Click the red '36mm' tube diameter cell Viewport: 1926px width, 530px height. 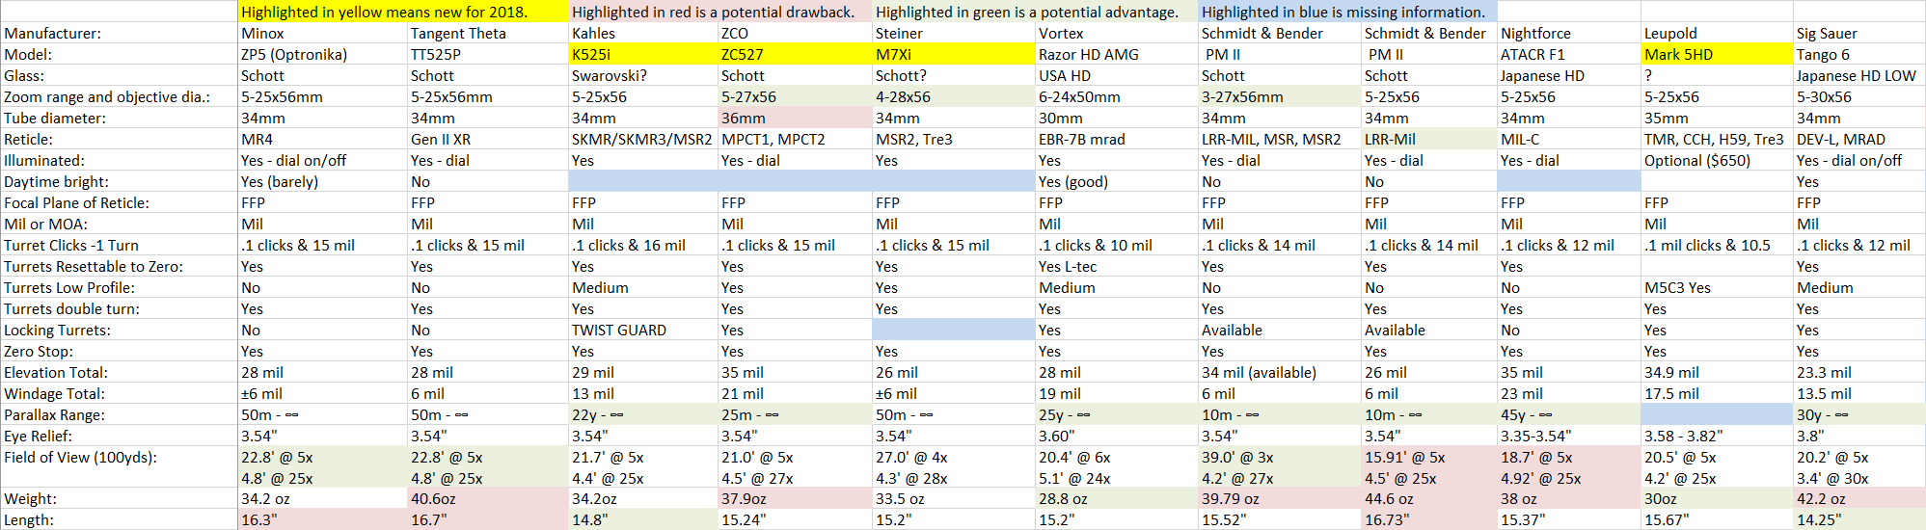(795, 118)
